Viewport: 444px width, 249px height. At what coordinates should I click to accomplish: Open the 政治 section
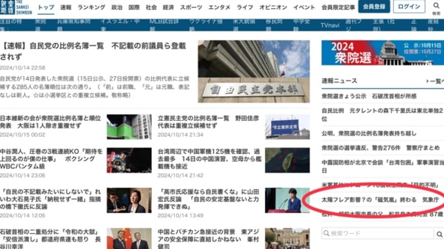tap(116, 7)
